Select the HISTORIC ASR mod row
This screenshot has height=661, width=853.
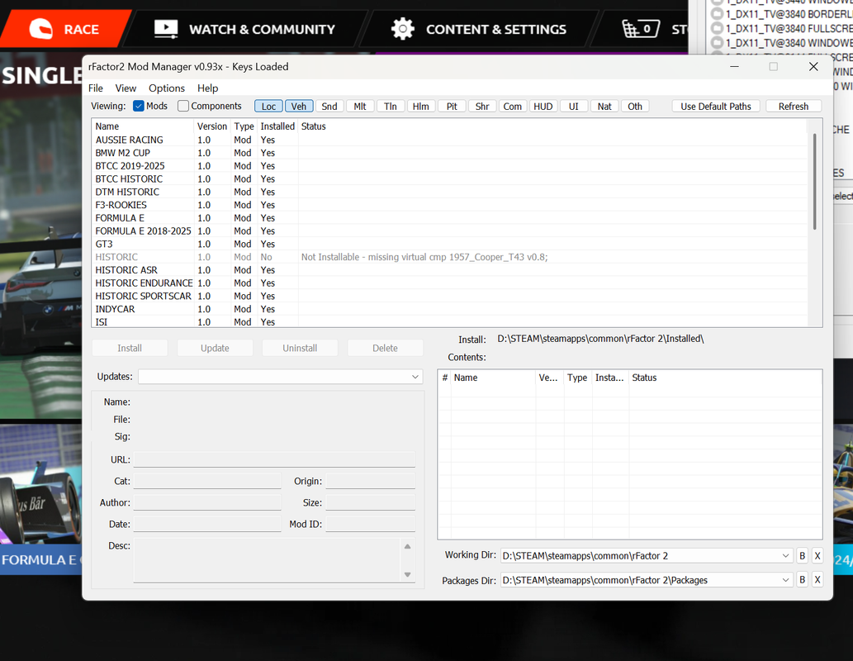pyautogui.click(x=449, y=270)
